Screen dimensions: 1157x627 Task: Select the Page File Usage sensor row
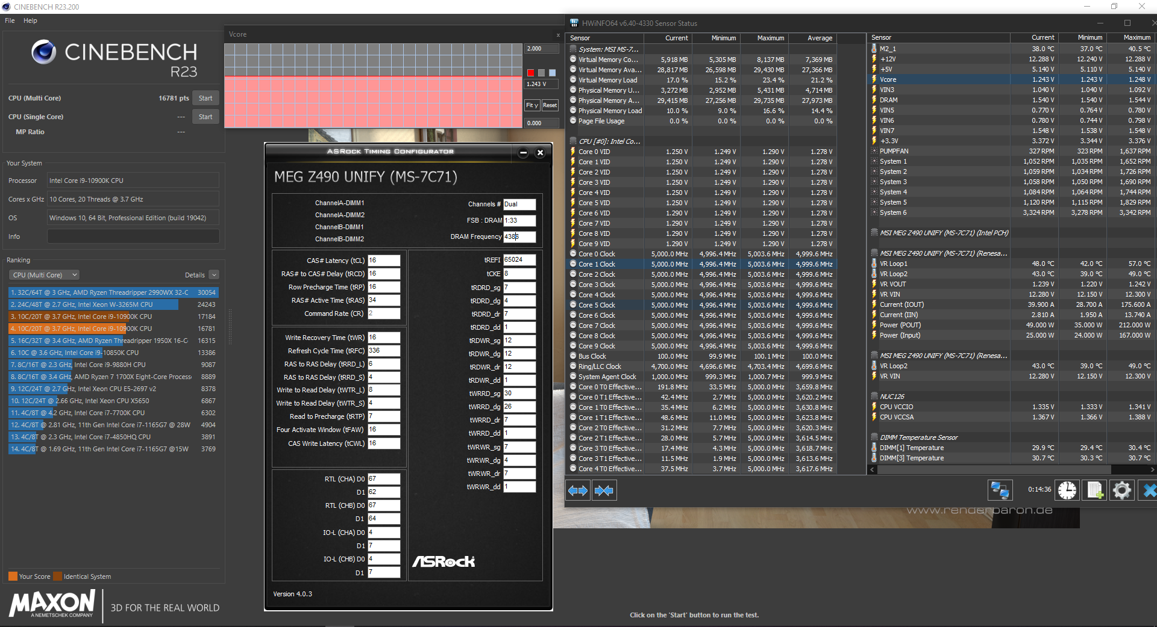point(702,121)
